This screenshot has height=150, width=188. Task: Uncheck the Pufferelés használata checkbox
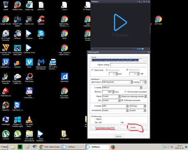click(122, 100)
